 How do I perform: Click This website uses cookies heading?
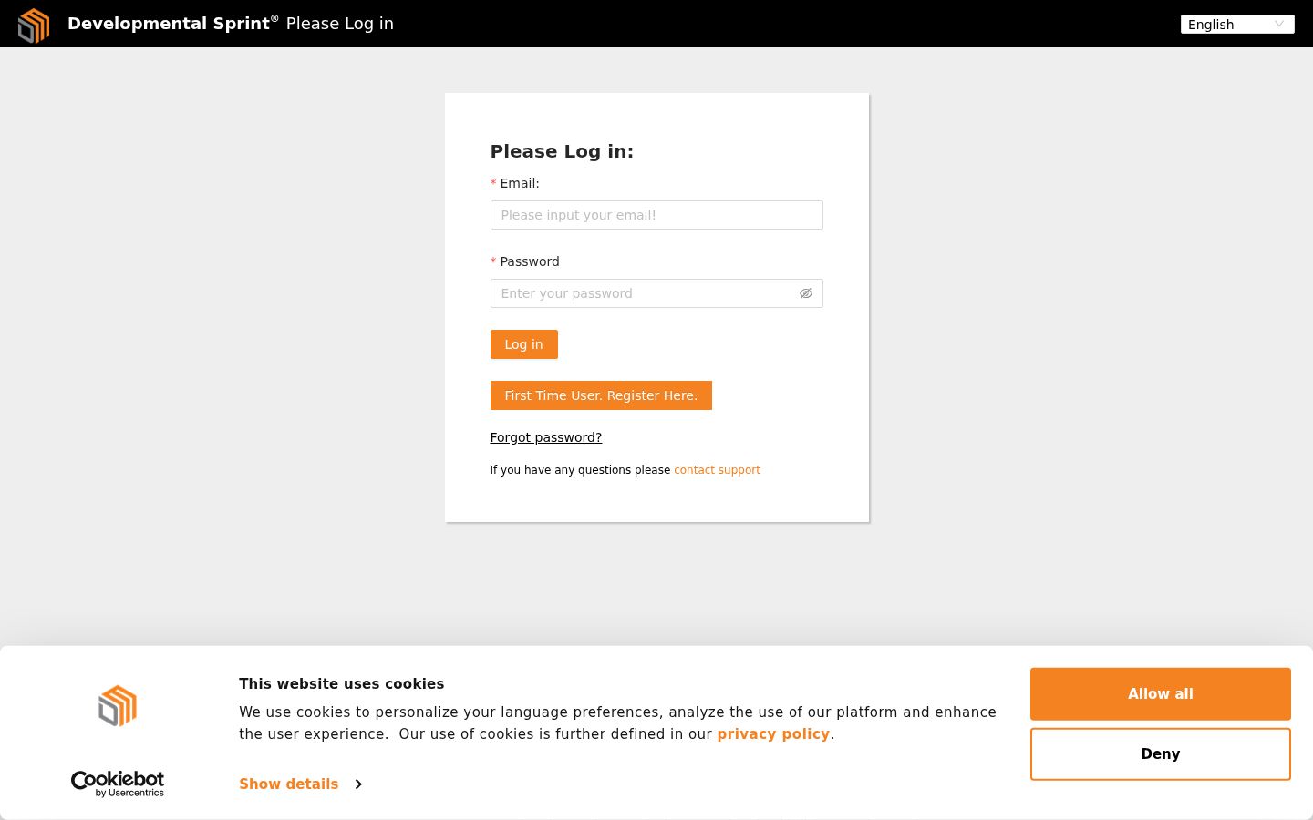tap(342, 684)
